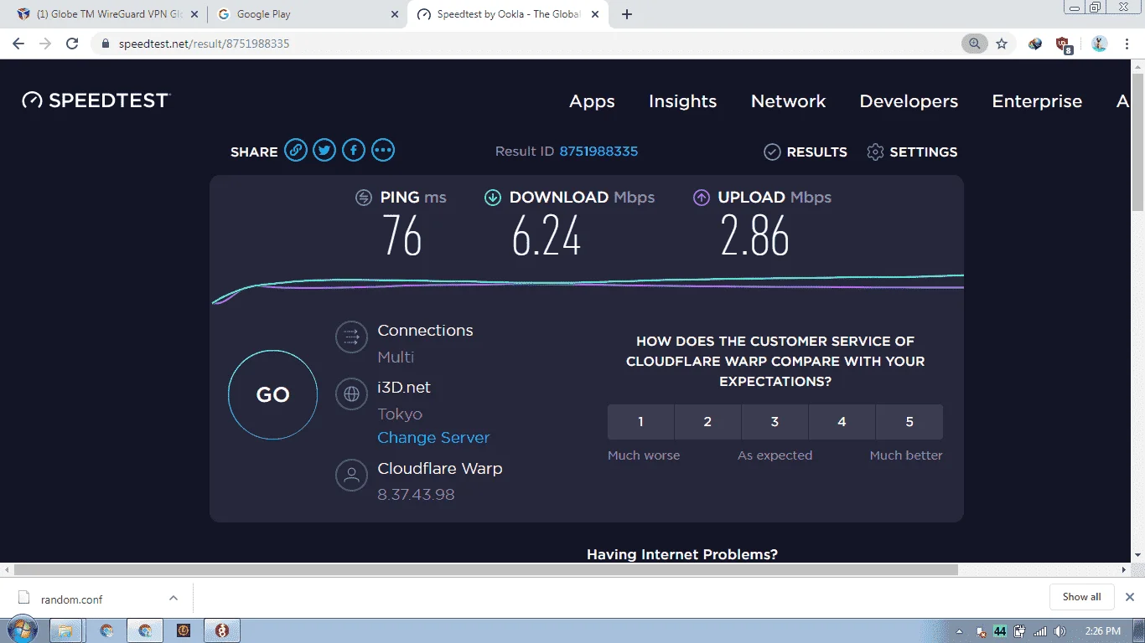
Task: Click the 6.24 download speed value
Action: click(547, 235)
